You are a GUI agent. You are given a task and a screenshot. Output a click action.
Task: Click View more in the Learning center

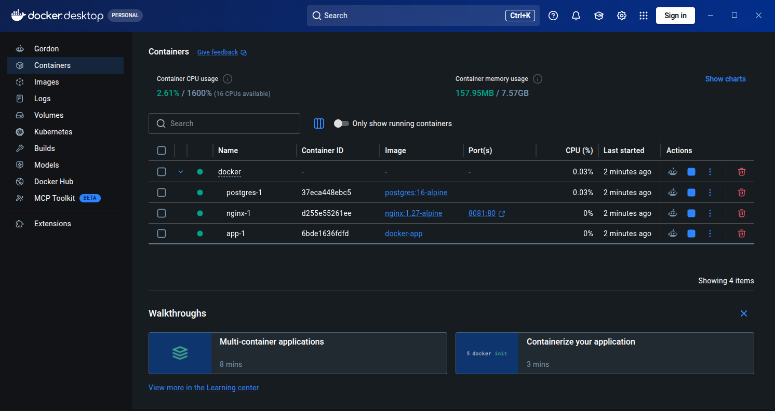coord(204,388)
